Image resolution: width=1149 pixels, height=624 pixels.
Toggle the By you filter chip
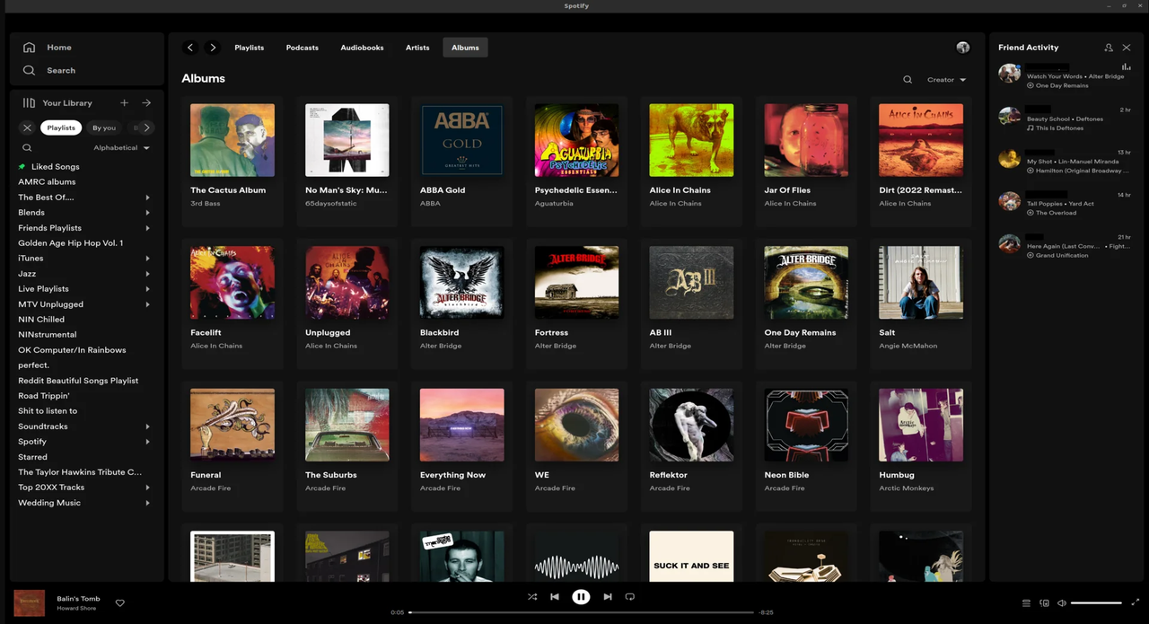point(104,127)
